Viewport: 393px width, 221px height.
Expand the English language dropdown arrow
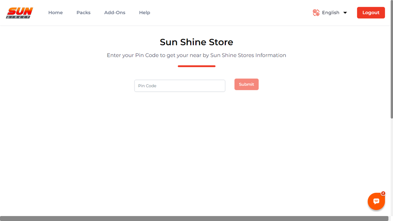pos(345,13)
